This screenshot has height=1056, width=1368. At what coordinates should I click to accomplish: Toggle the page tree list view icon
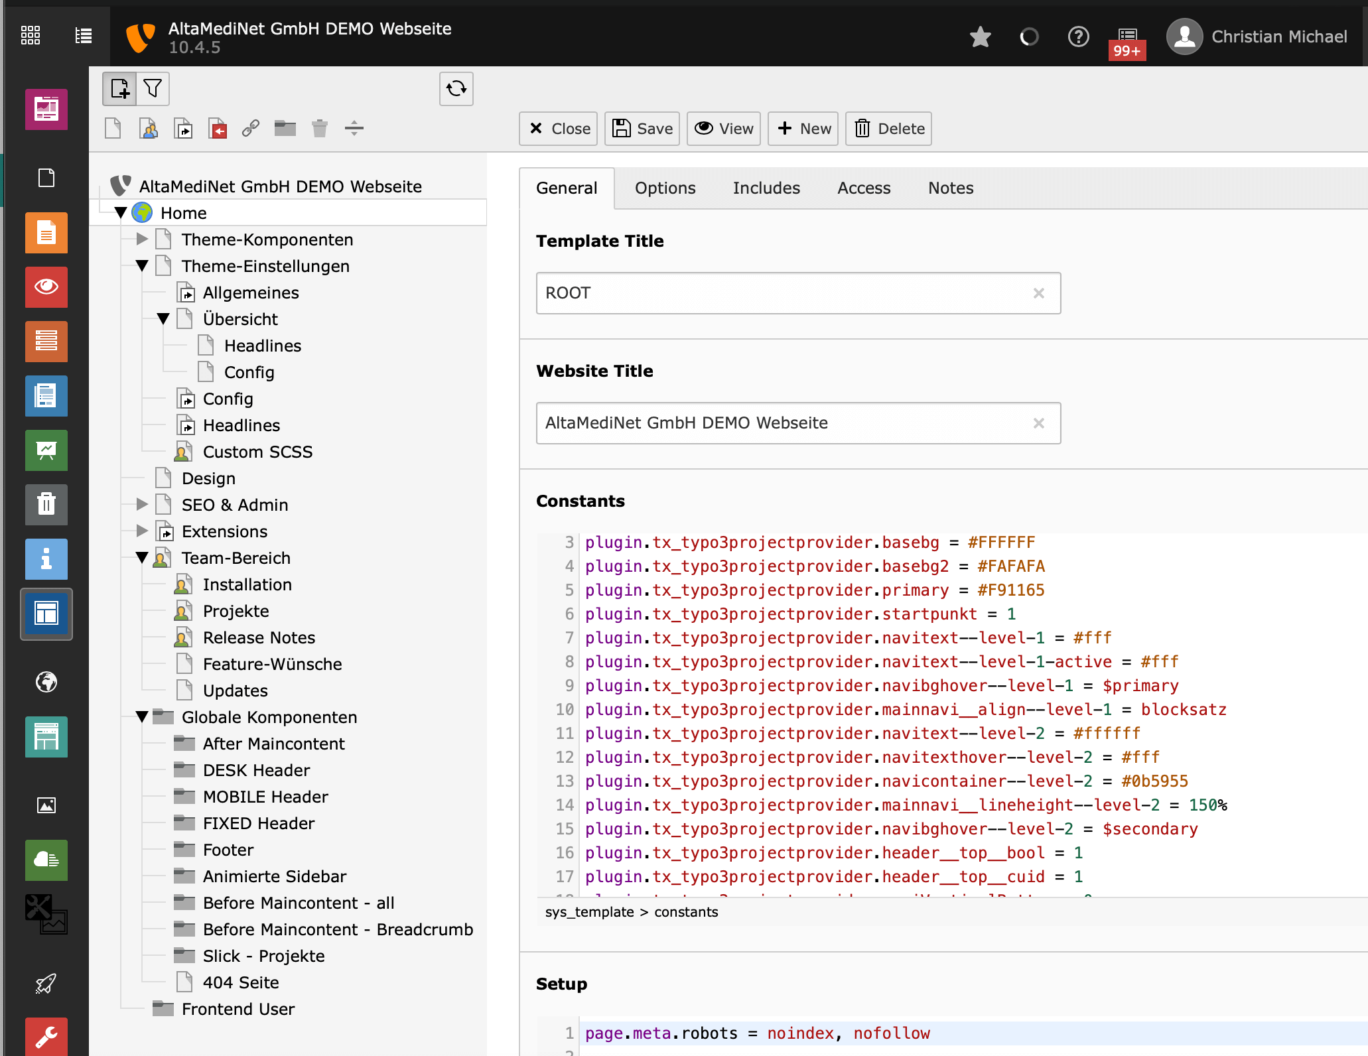pyautogui.click(x=84, y=35)
